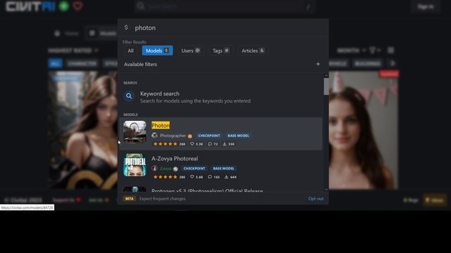The width and height of the screenshot is (451, 253).
Task: Select the ALL category chip in background
Action: (x=55, y=63)
